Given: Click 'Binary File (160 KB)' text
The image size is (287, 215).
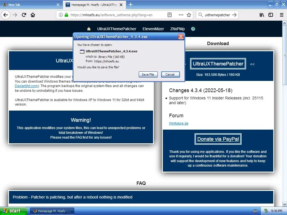Looking at the screenshot, I should (x=111, y=57).
